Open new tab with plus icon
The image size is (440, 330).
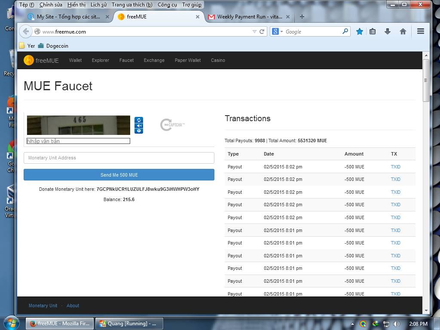tap(302, 17)
